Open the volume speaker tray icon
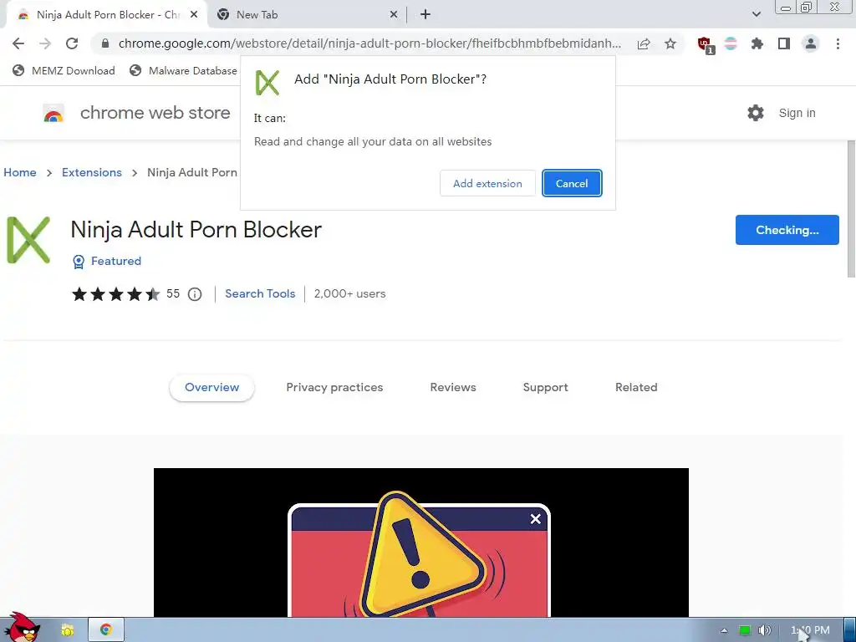This screenshot has width=856, height=642. (x=764, y=630)
